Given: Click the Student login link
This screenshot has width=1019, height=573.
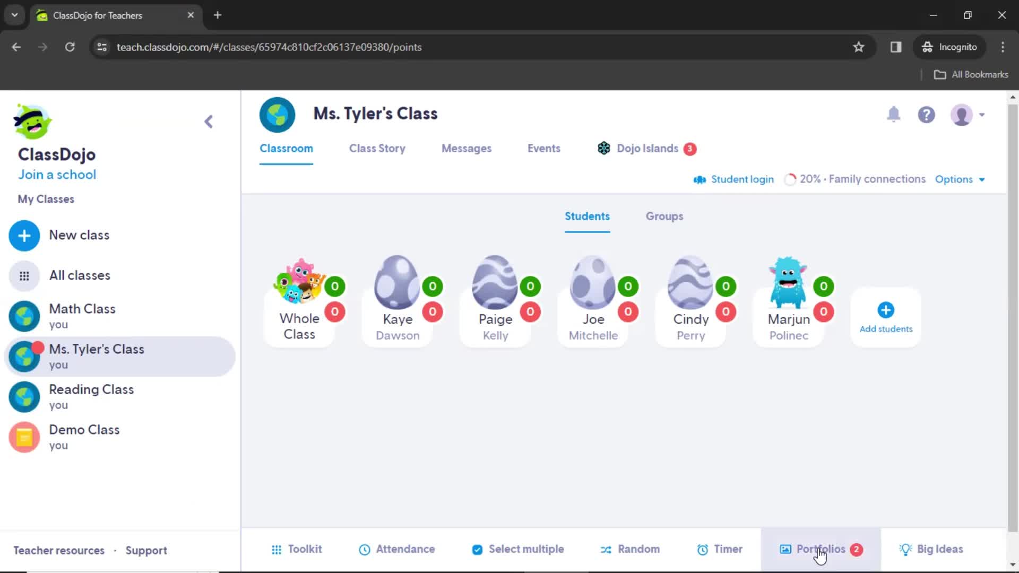Looking at the screenshot, I should [733, 179].
